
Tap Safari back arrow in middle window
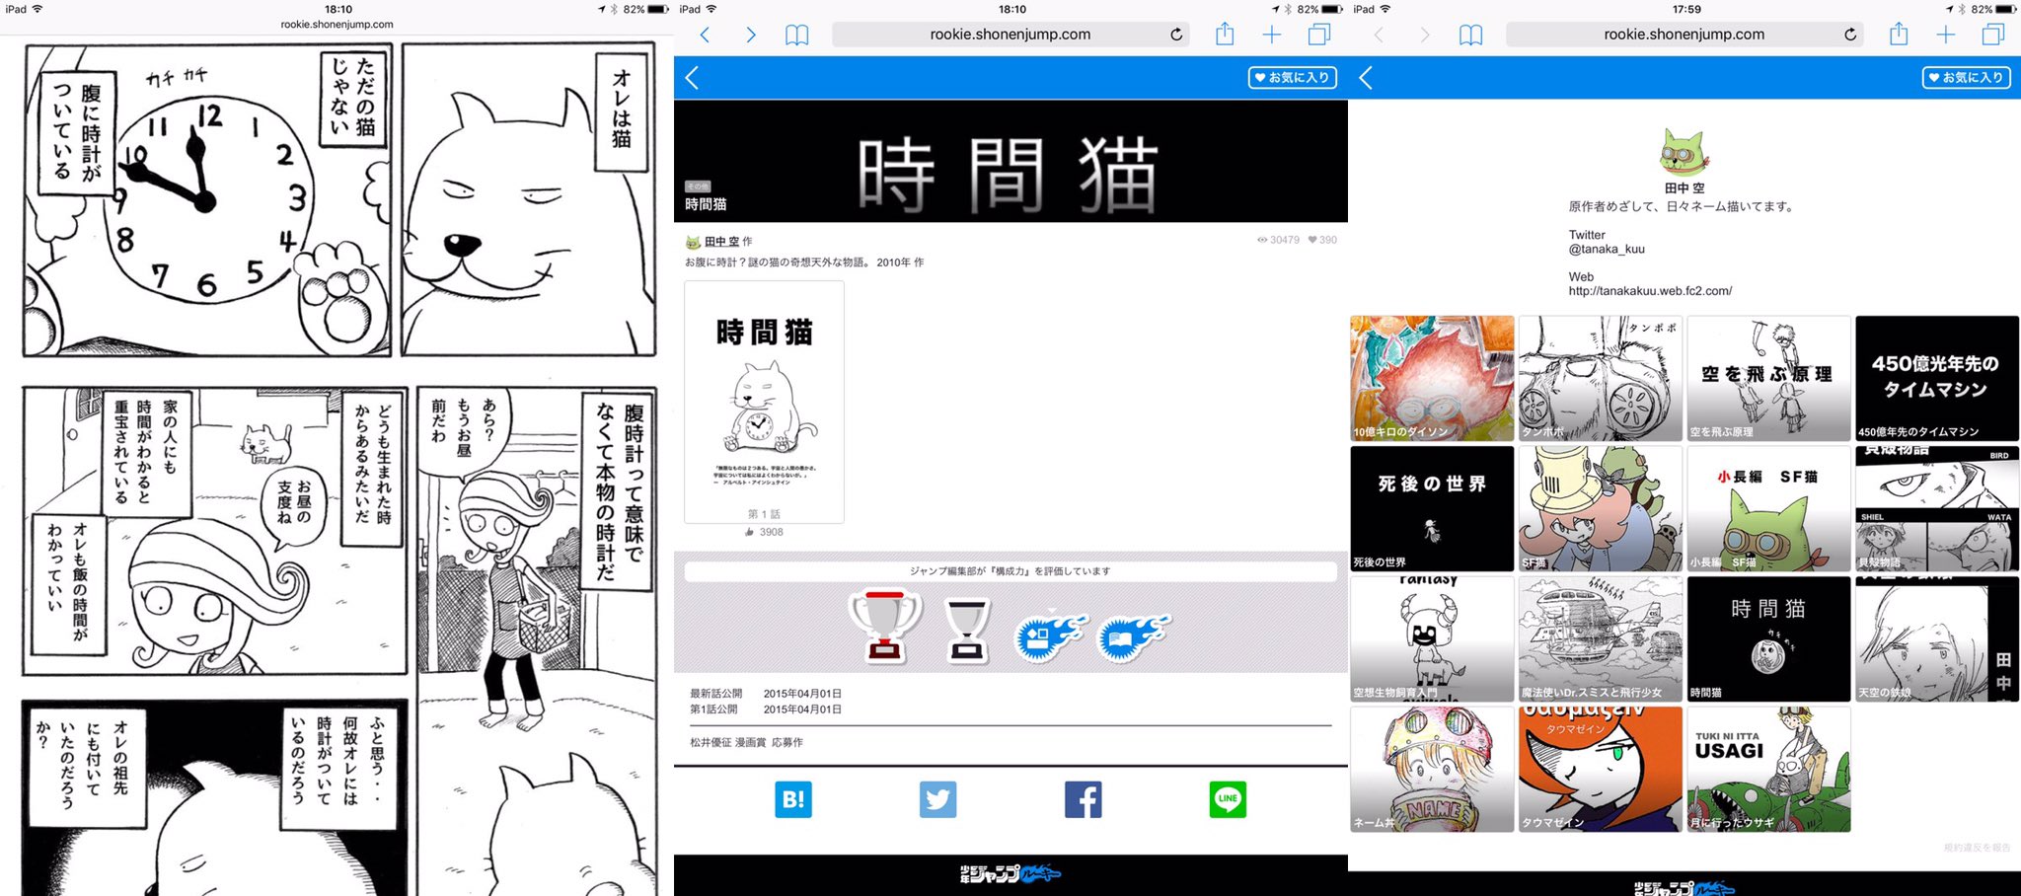[x=705, y=35]
